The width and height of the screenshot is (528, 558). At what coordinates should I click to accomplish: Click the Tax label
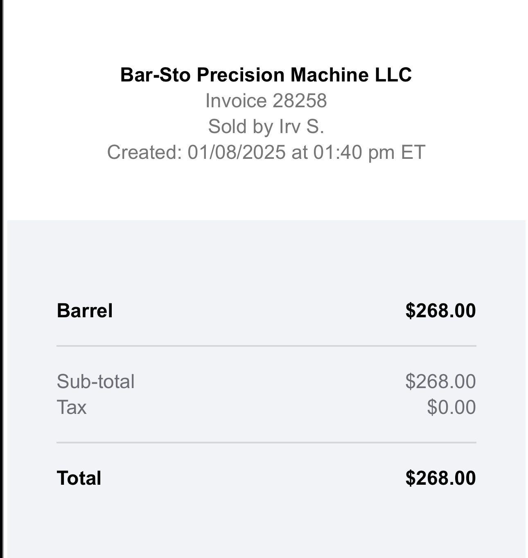click(x=72, y=407)
